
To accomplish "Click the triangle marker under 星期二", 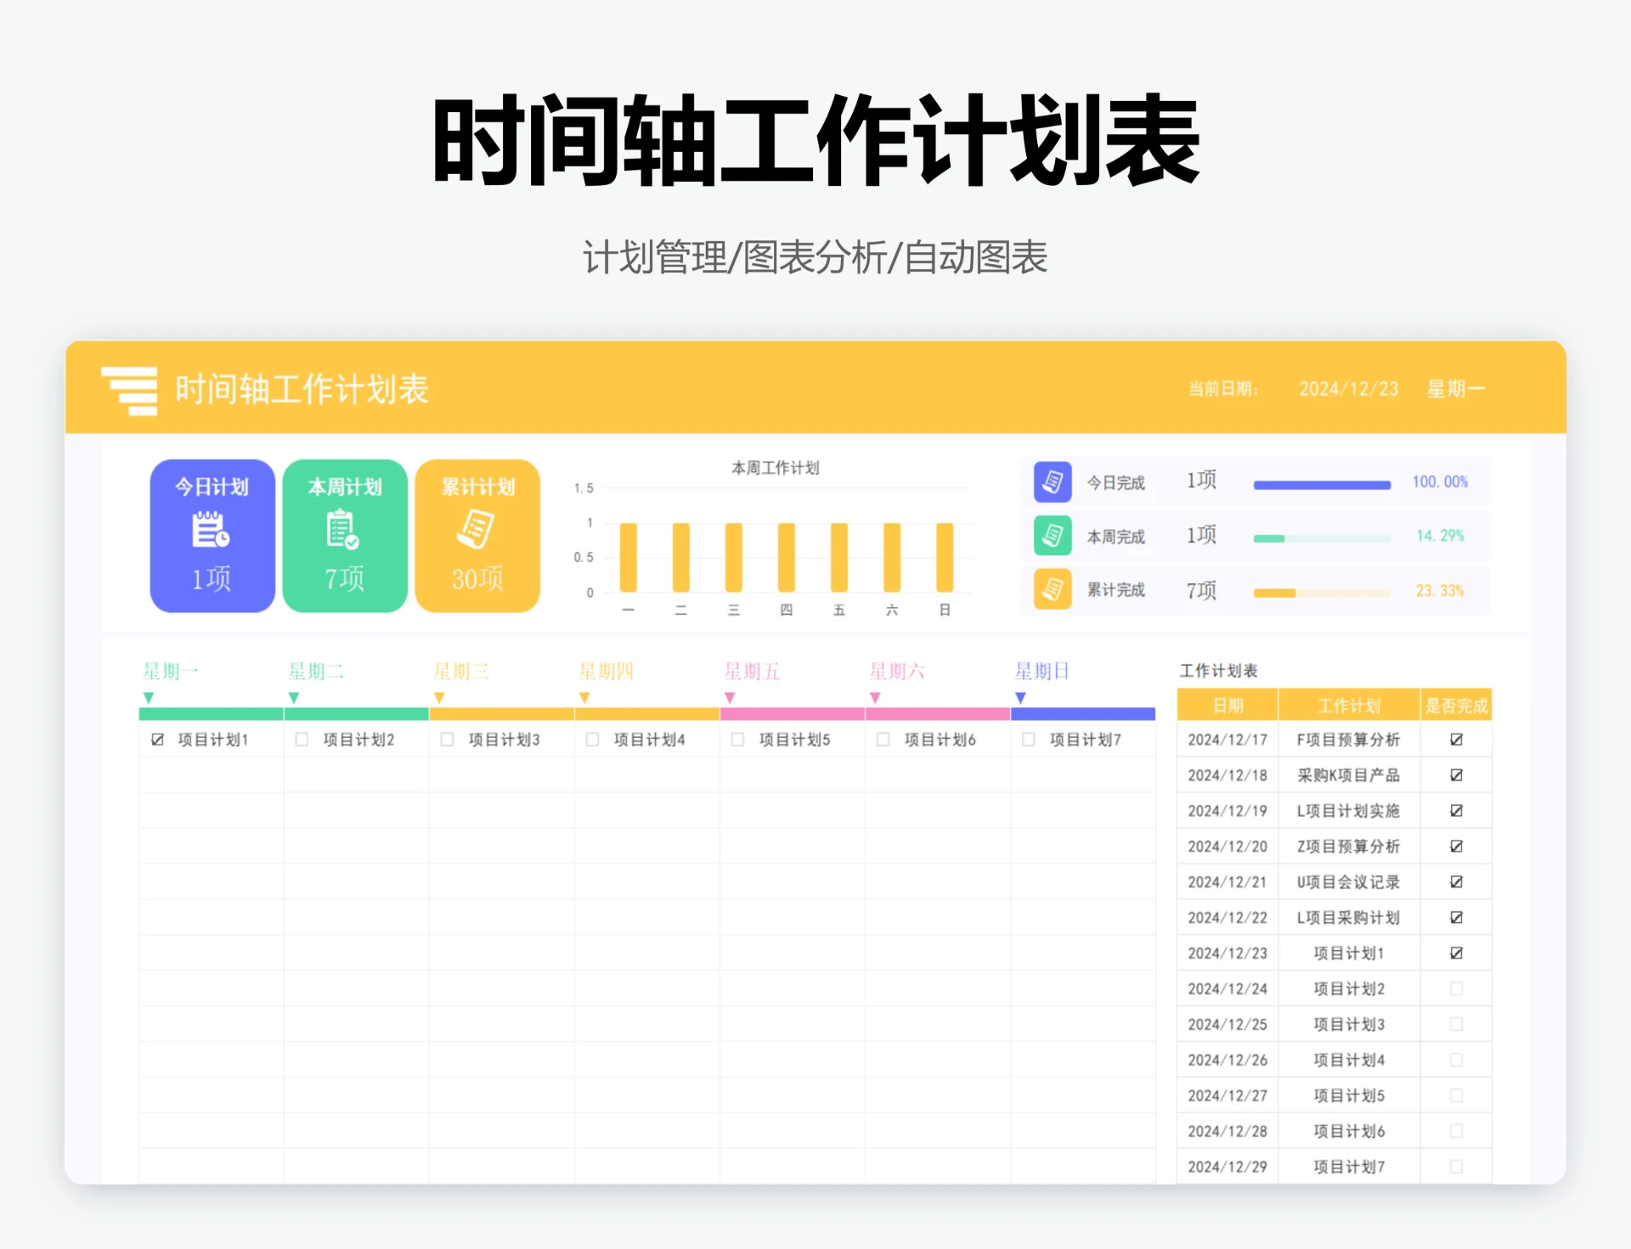I will [293, 696].
